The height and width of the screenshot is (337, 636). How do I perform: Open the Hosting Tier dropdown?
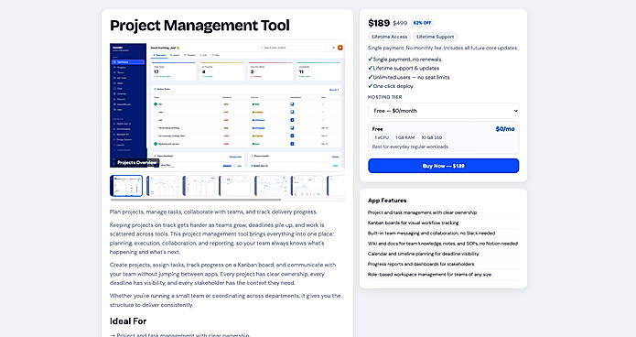point(443,111)
